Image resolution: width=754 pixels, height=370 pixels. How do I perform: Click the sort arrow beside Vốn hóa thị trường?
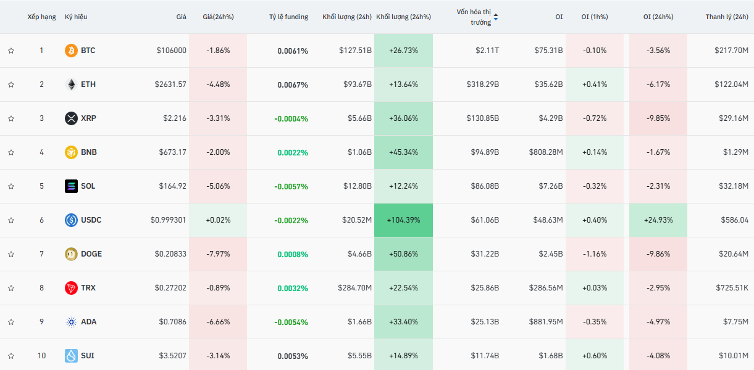coord(496,17)
